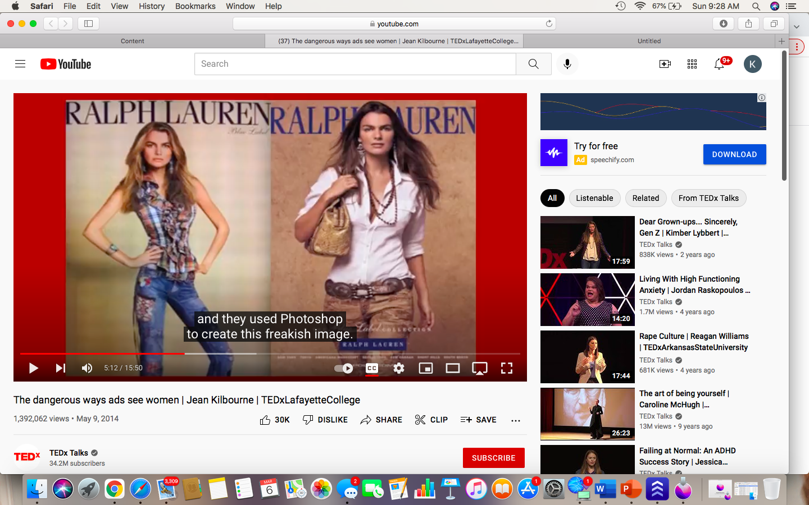Select the All filter chip
This screenshot has width=809, height=505.
(552, 198)
